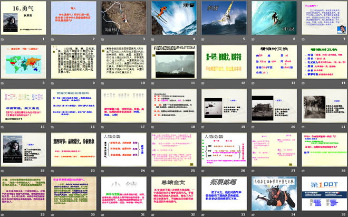Viewport: 348px width, 217px height.
Task: Select the skiing photo slide 4
Action: (174, 18)
